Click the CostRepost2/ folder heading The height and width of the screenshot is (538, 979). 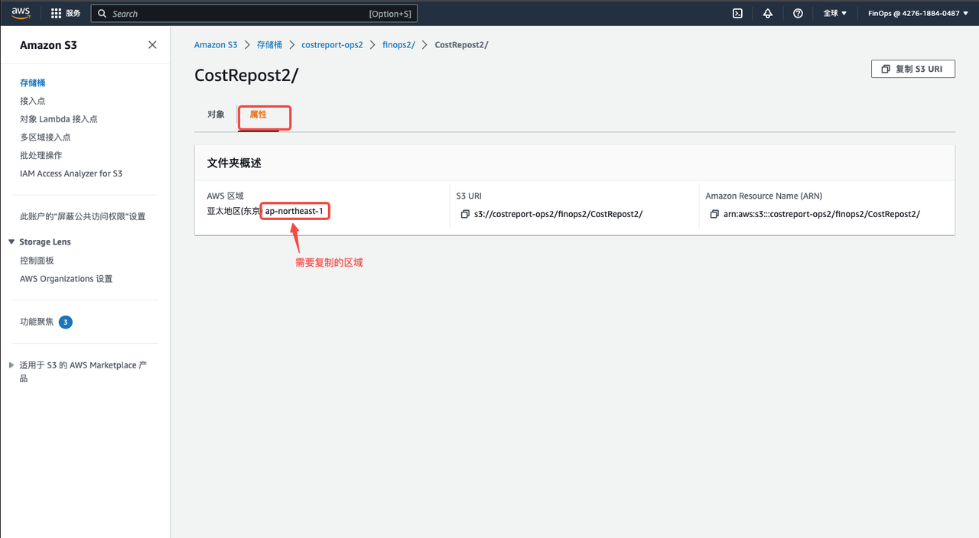247,75
